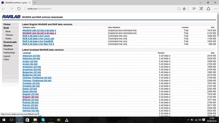This screenshot has width=219, height=123.
Task: Reload the page with the Refresh icon
Action: click(19, 9)
